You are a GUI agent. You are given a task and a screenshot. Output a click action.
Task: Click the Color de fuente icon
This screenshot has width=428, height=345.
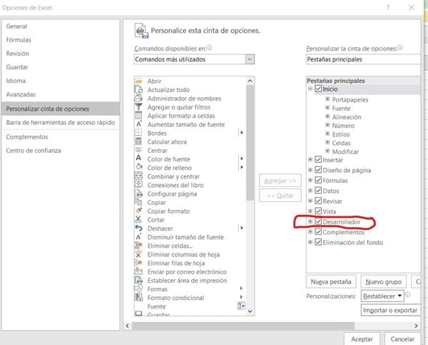point(138,159)
